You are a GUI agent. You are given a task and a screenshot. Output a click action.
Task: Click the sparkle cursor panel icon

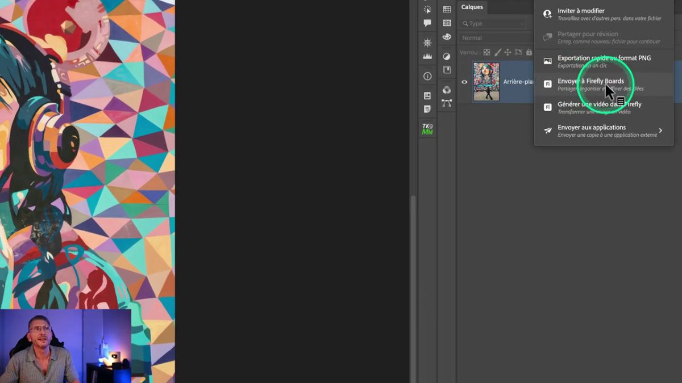(427, 9)
